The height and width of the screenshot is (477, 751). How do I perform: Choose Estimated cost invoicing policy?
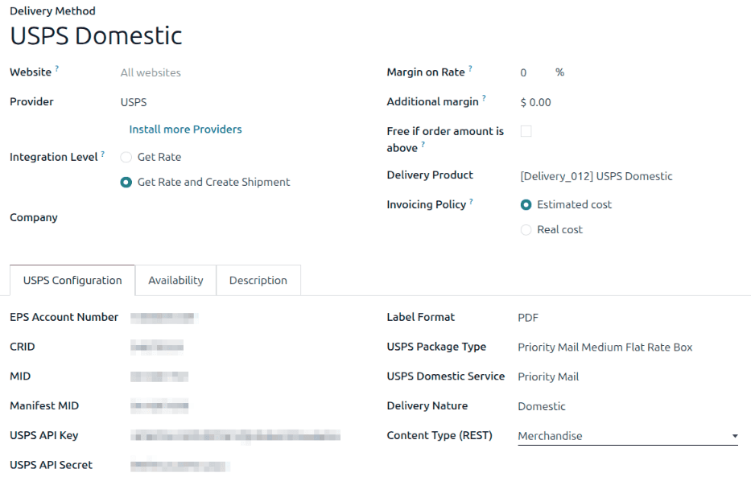point(526,205)
